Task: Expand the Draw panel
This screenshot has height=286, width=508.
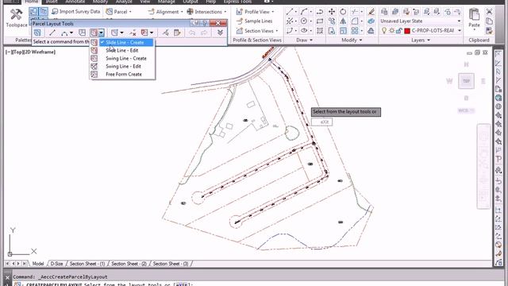Action: [304, 41]
